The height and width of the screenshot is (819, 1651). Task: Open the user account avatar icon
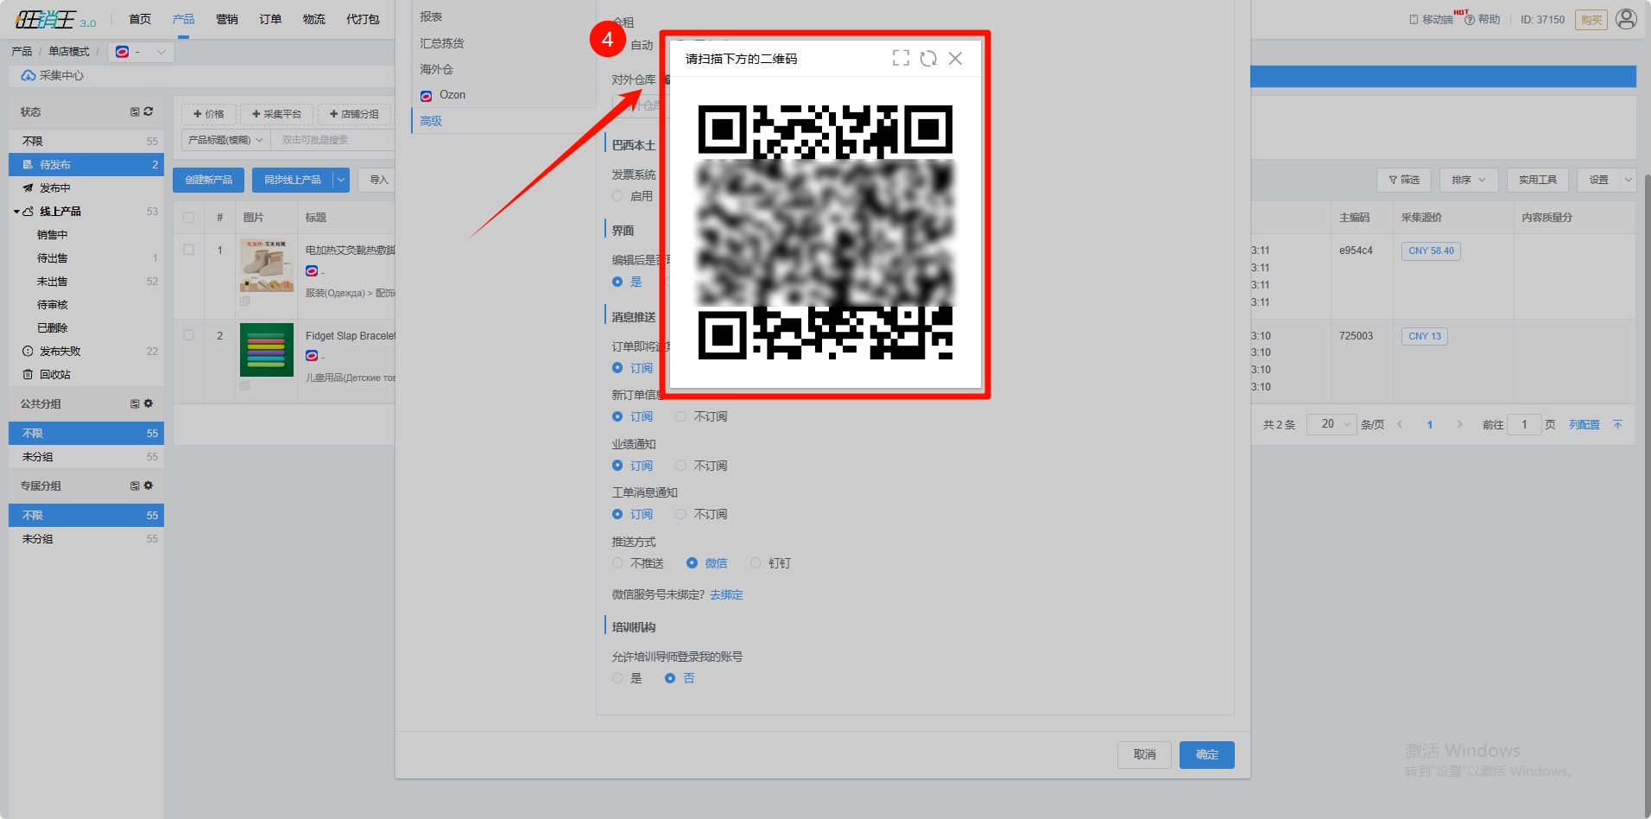point(1626,19)
